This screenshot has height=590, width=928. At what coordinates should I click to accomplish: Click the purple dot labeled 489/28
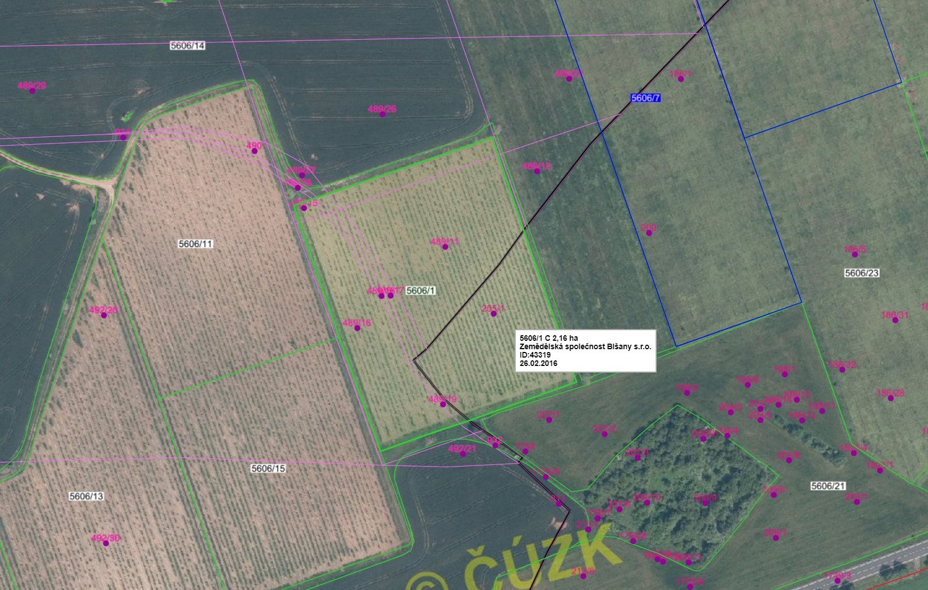click(x=32, y=91)
